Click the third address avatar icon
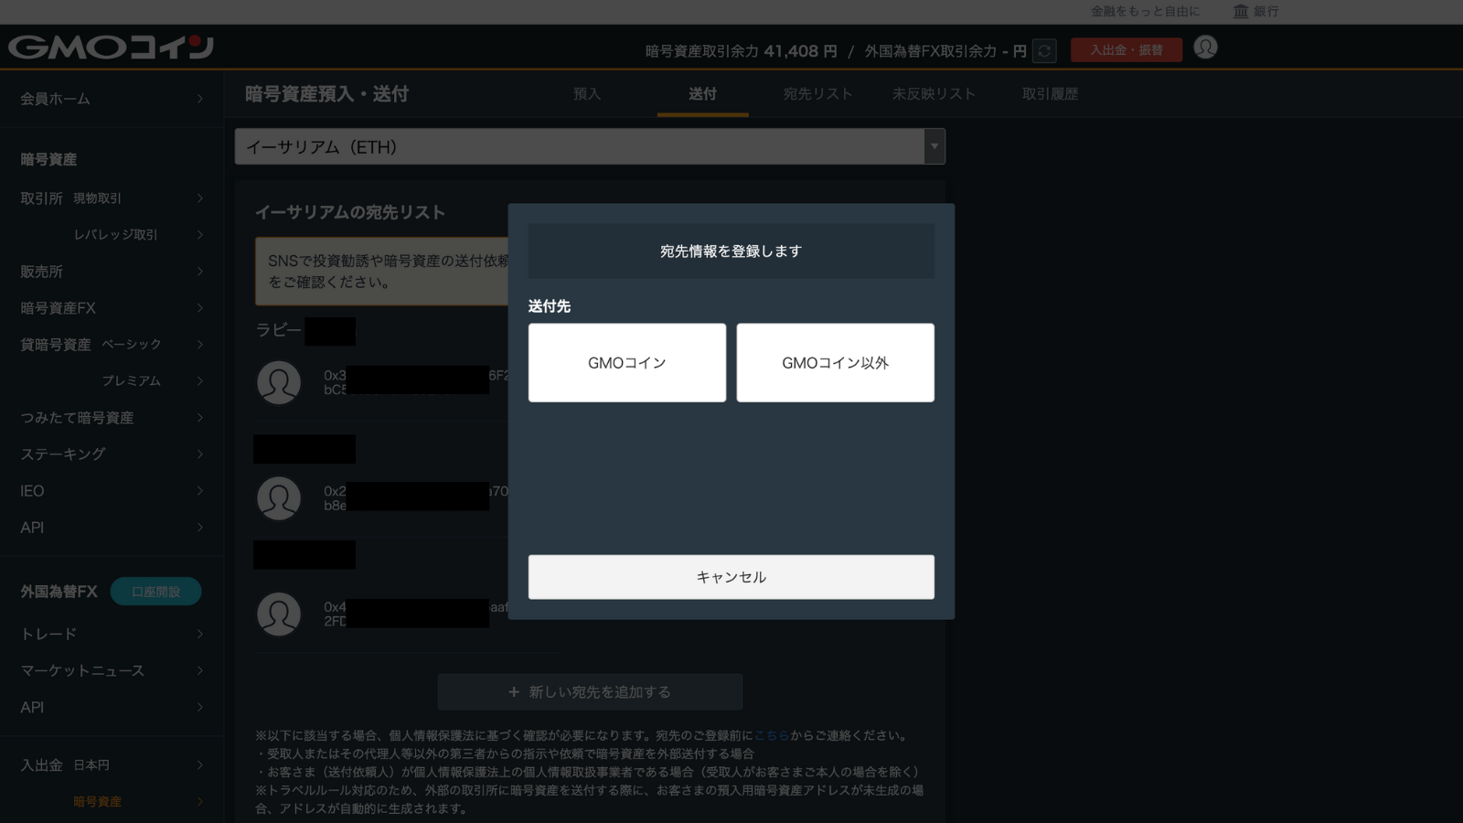 pos(279,615)
